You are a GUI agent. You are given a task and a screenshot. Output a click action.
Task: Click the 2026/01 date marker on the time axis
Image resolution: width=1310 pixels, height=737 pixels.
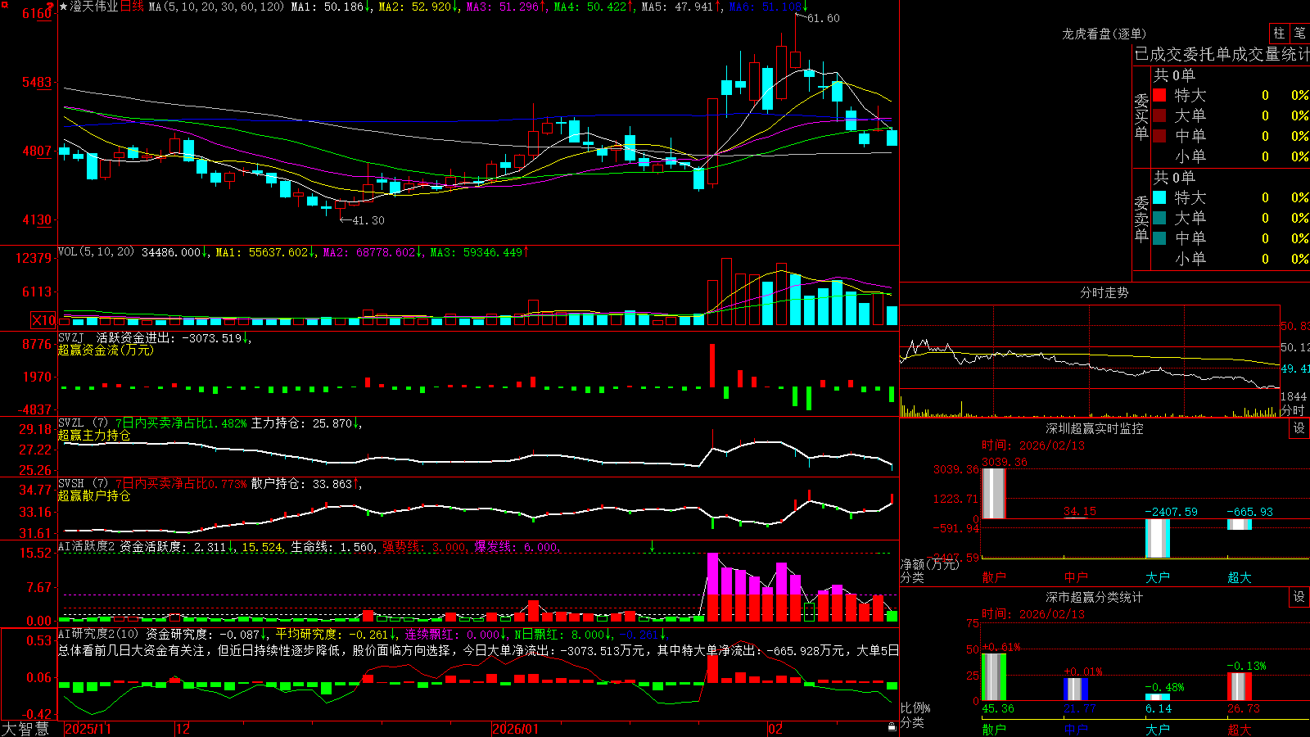pyautogui.click(x=516, y=729)
